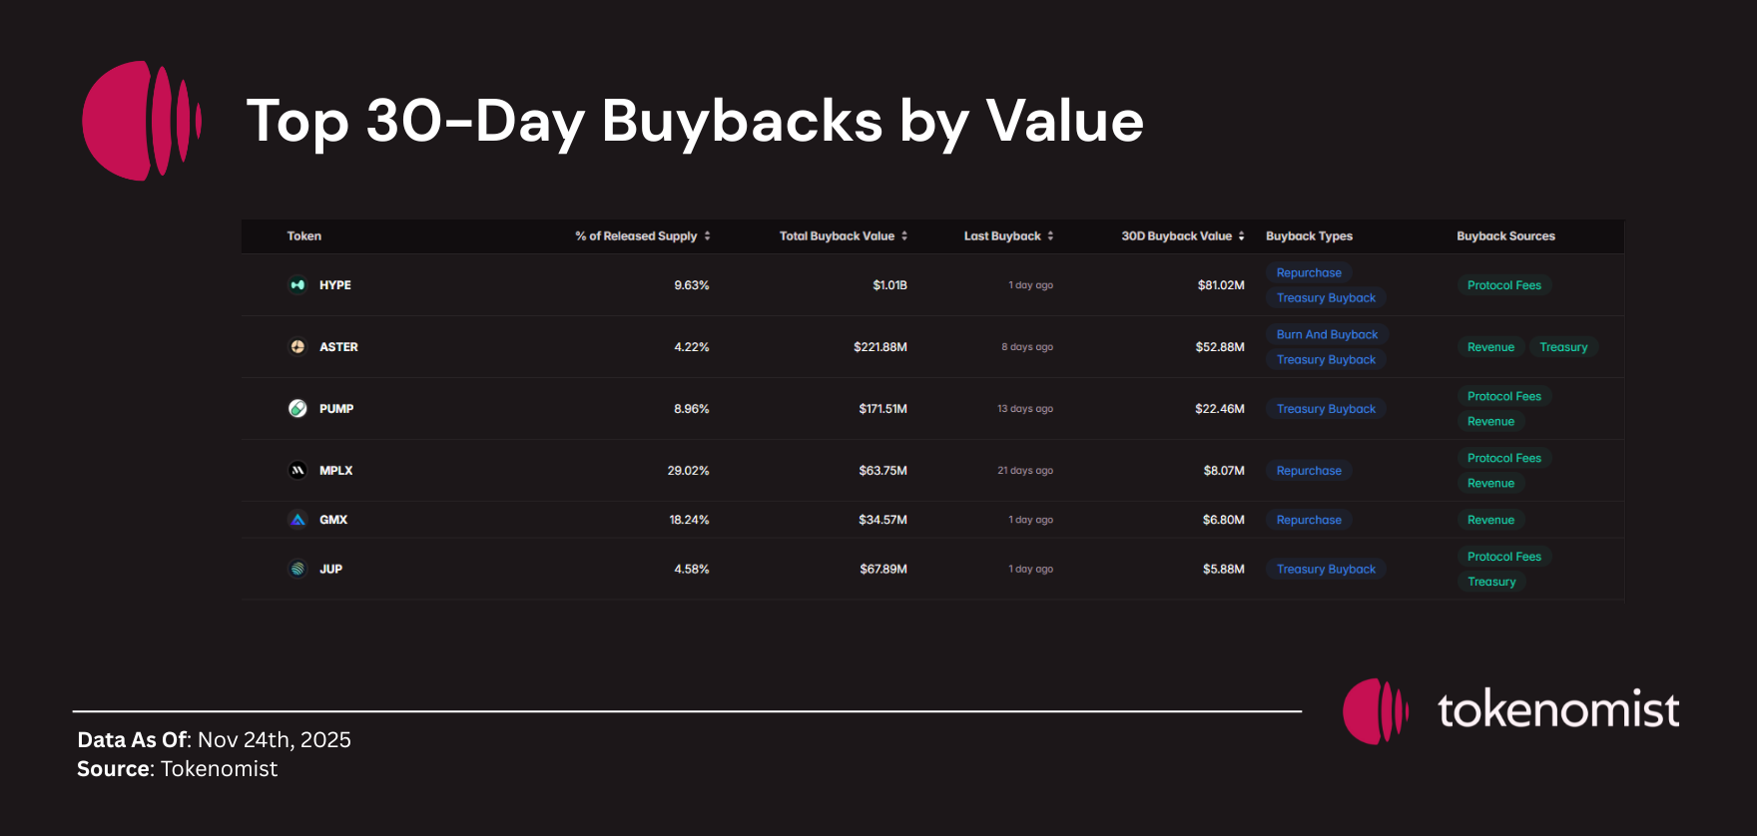Click the $1.01B total buyback value

889,285
